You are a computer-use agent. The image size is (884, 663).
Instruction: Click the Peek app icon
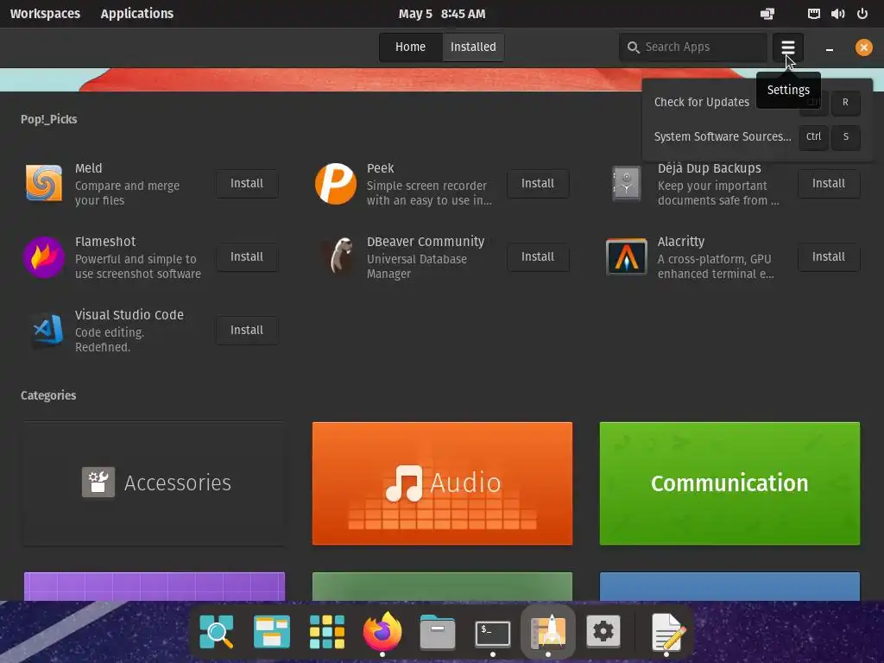[x=336, y=183]
